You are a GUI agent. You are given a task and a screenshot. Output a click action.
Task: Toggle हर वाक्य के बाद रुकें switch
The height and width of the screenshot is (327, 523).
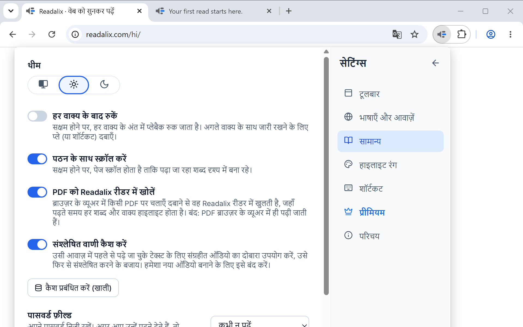pos(37,116)
